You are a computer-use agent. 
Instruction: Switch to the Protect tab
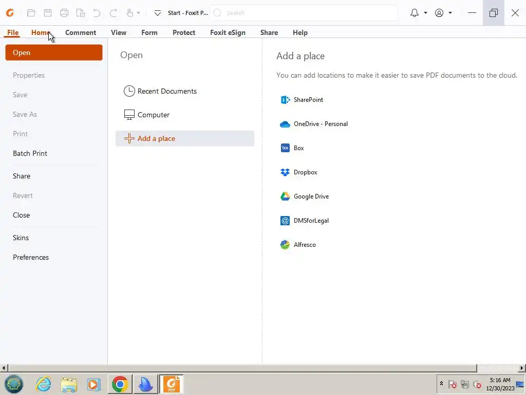point(184,32)
